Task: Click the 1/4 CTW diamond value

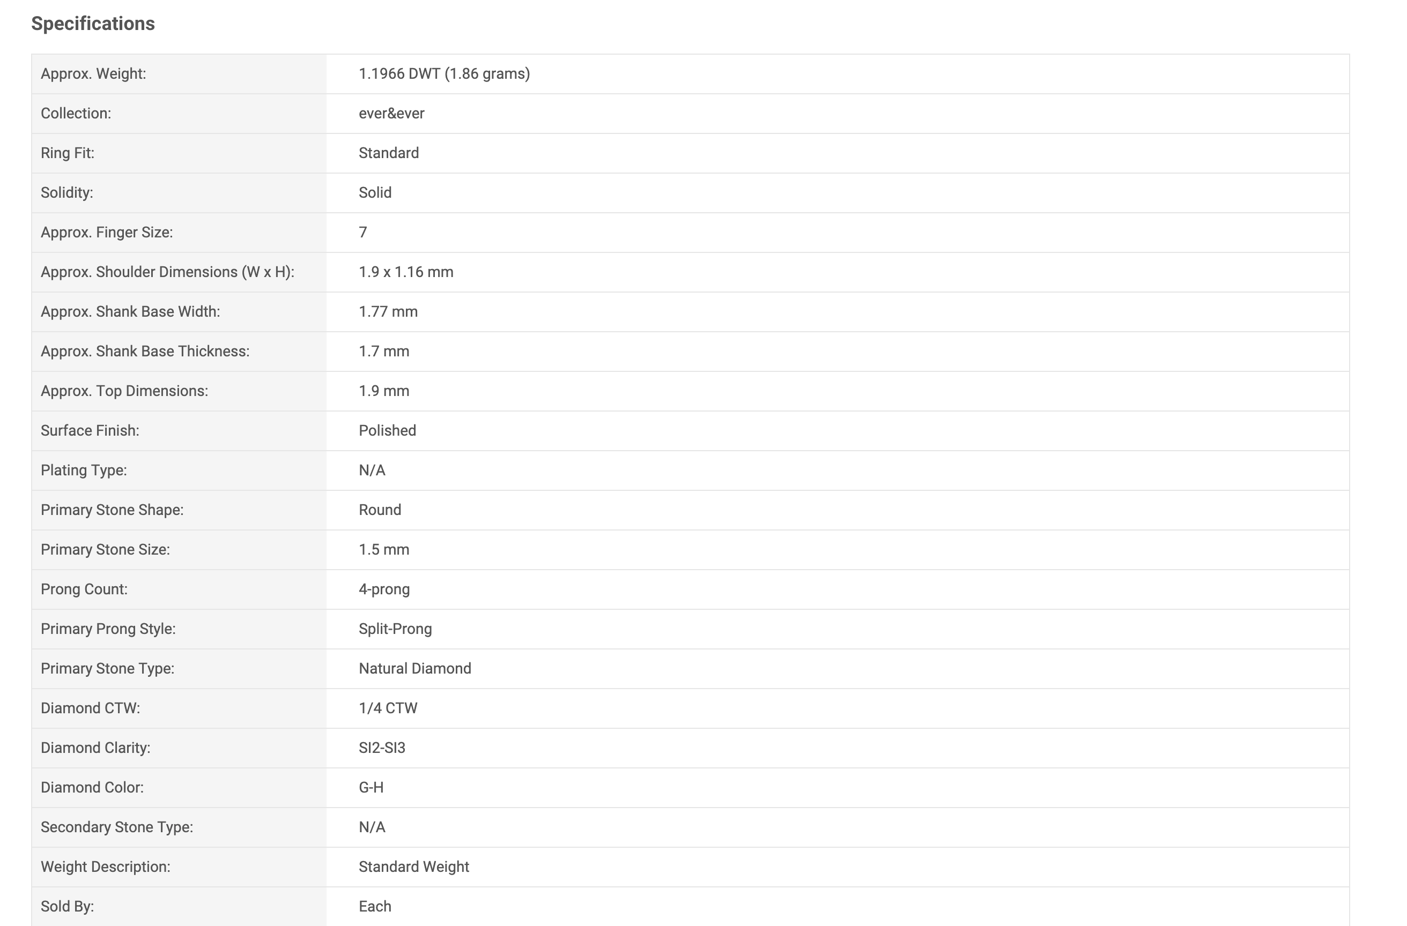Action: (x=388, y=708)
